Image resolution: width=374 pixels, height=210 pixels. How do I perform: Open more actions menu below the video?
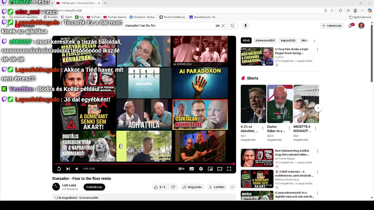pos(233,187)
